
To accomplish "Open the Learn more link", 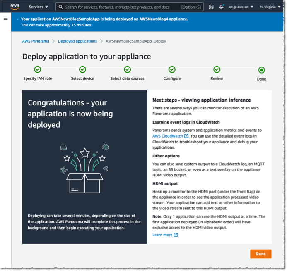I will tap(162, 235).
